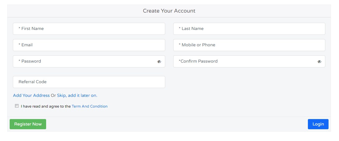
Task: Click the 'Create Your Account' heading
Action: point(169,11)
